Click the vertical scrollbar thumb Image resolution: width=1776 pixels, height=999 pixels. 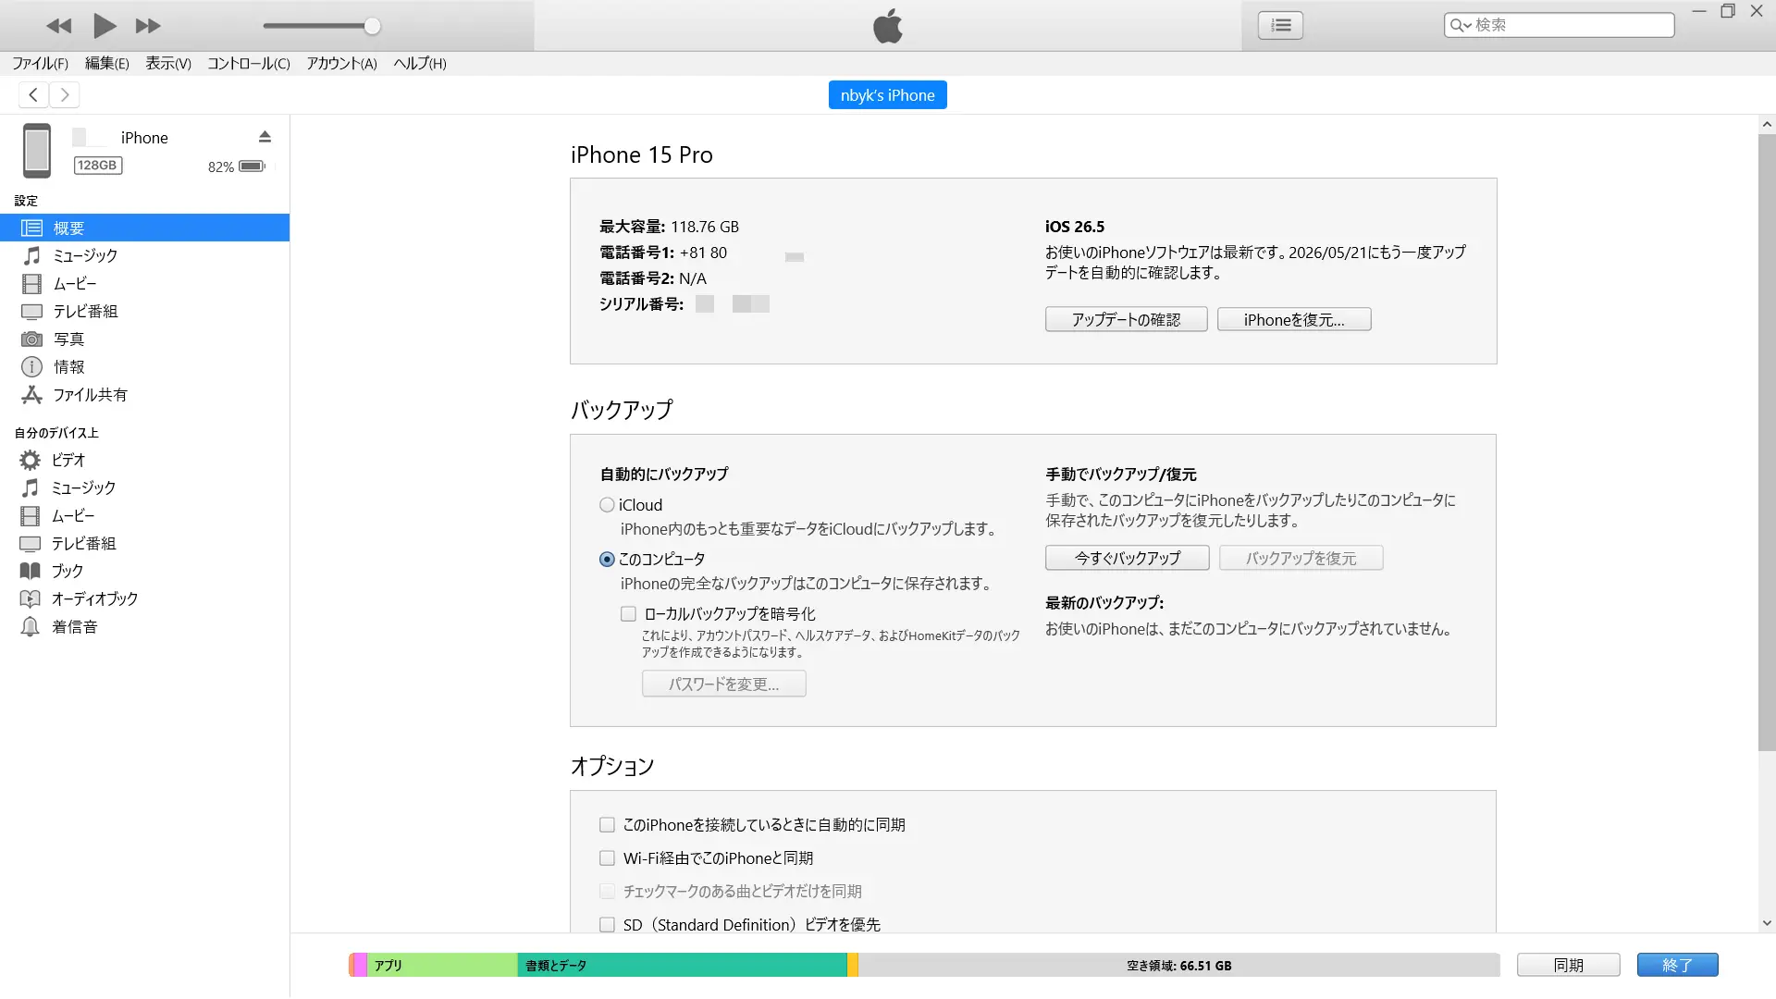pos(1767,442)
